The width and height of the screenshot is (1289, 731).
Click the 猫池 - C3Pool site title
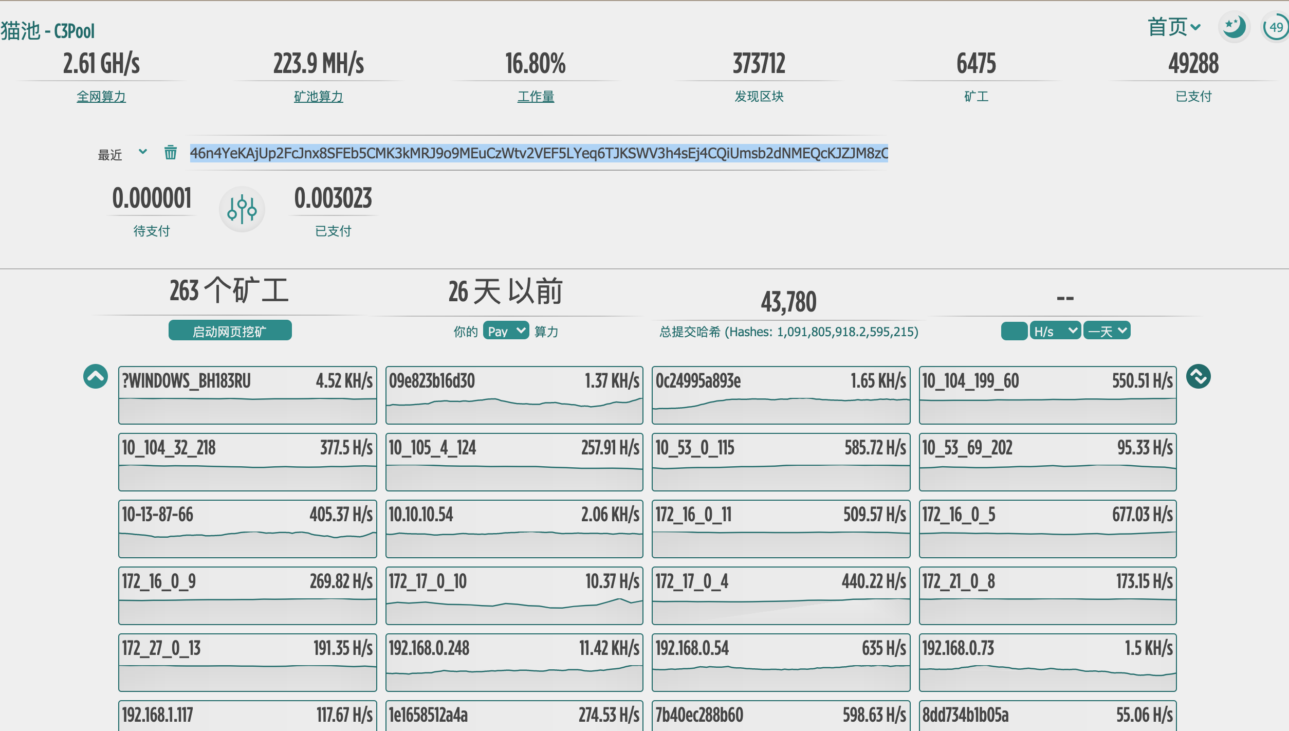[48, 31]
